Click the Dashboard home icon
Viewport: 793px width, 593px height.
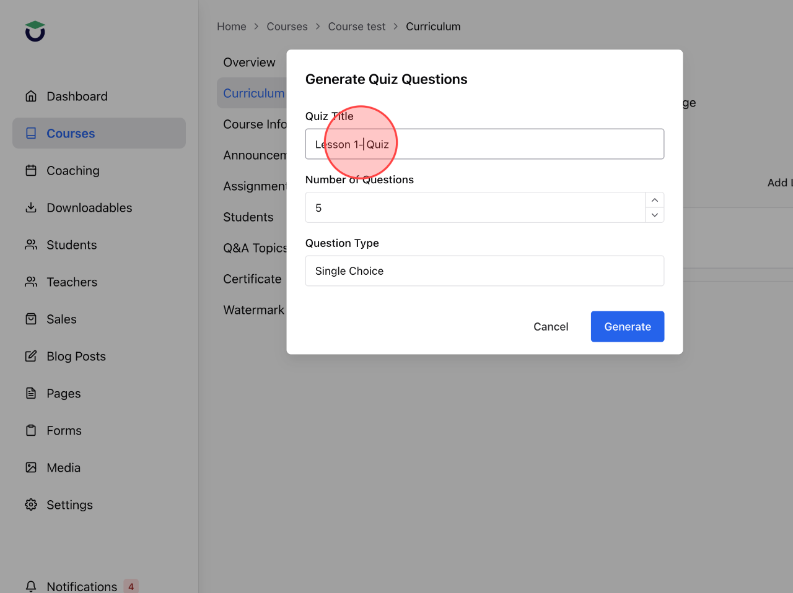(x=31, y=96)
